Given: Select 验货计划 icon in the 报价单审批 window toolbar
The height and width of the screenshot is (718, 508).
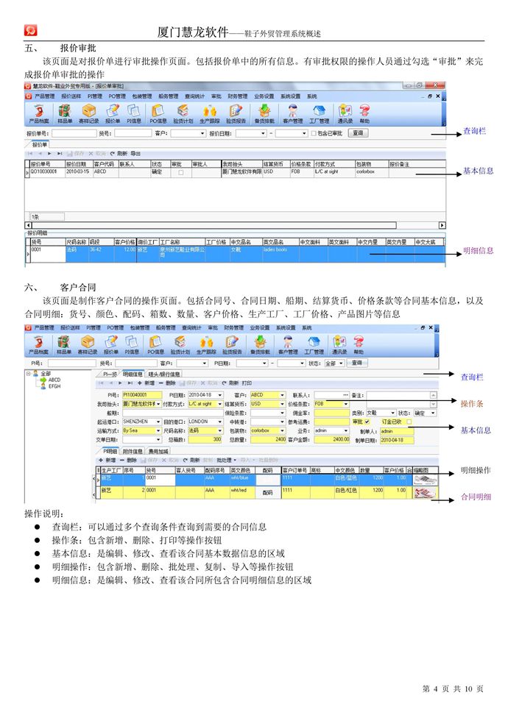Looking at the screenshot, I should [181, 113].
